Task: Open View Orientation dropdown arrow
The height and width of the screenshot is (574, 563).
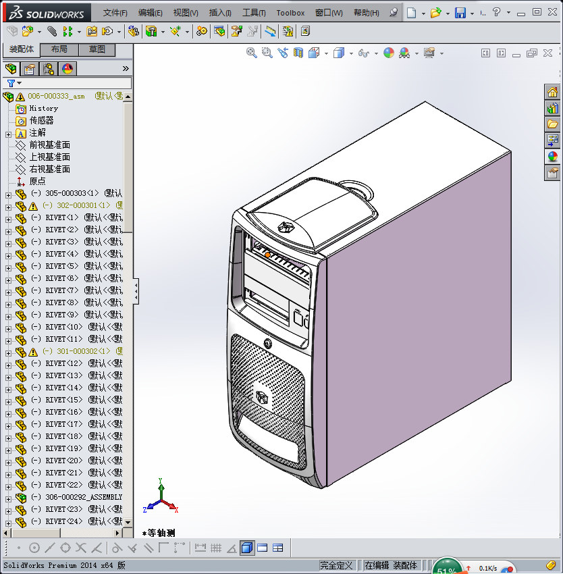Action: 326,54
